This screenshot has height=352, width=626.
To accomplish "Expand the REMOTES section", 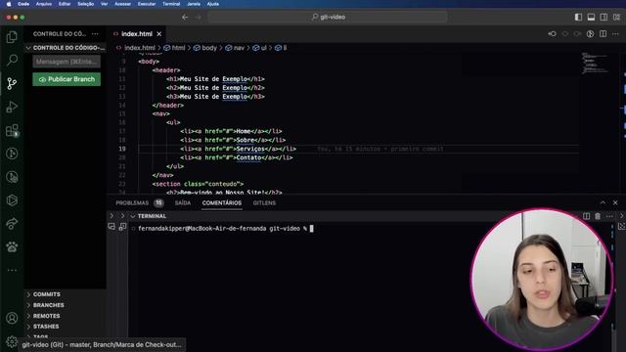I will 46,316.
